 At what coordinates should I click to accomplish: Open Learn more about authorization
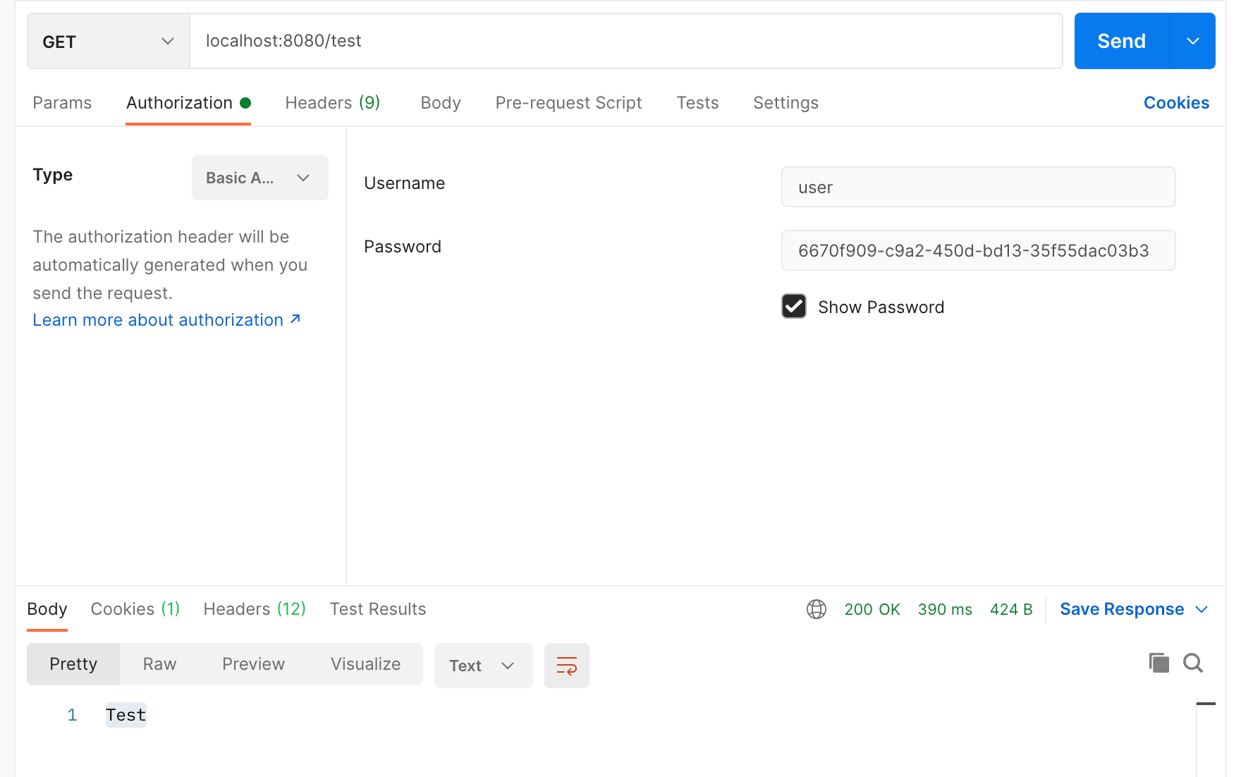click(158, 319)
